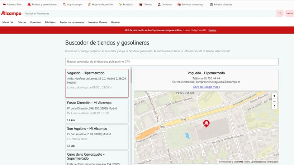The width and height of the screenshot is (294, 165).
Task: Click the red Alcampo map marker
Action: click(207, 123)
